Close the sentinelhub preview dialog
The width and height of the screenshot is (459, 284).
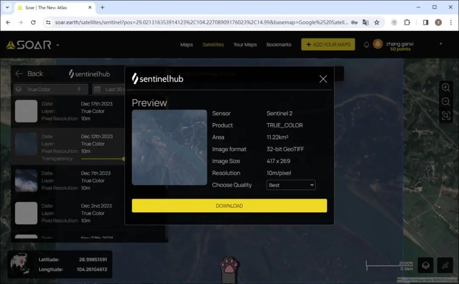pos(323,79)
